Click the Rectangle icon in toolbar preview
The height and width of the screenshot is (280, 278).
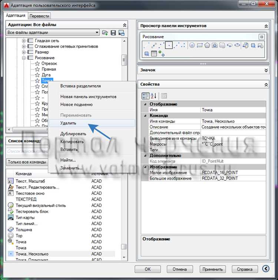(199, 45)
